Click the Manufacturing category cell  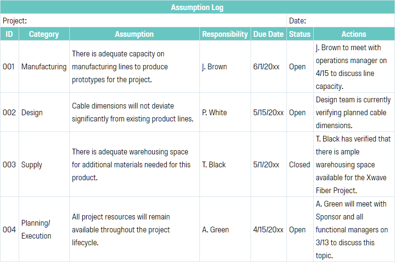44,67
